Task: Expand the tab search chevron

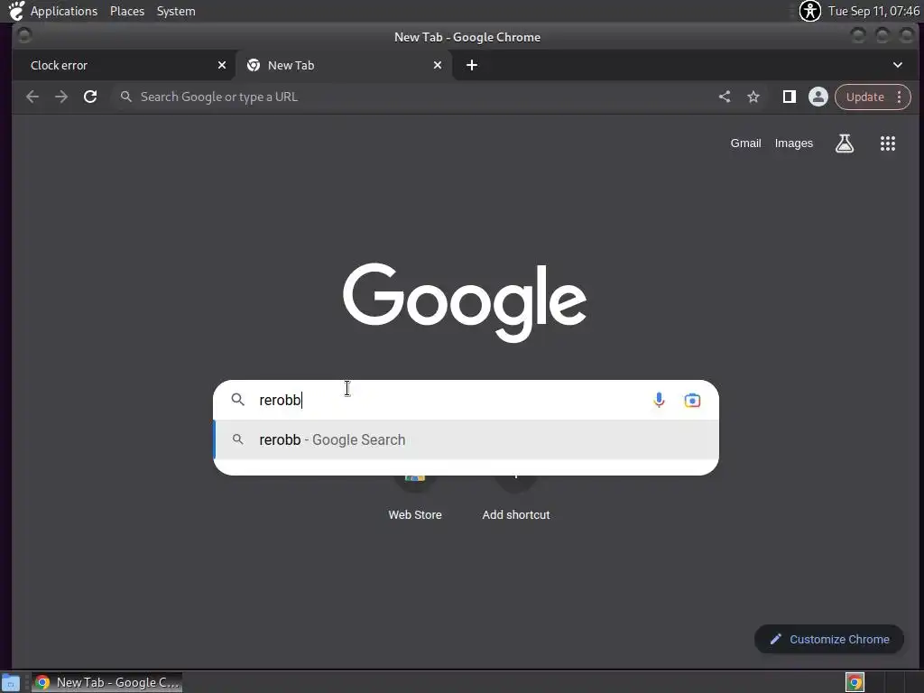Action: click(898, 65)
